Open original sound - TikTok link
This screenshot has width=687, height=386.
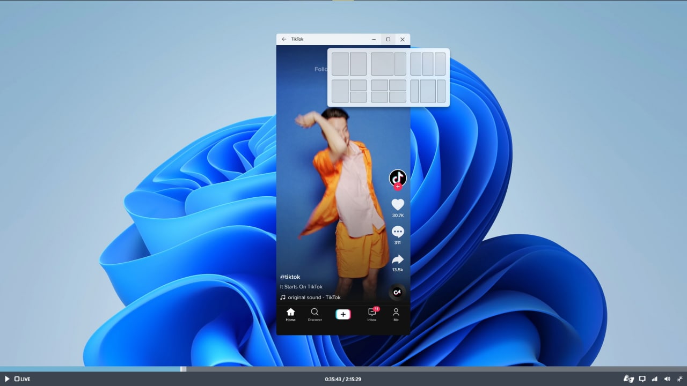pyautogui.click(x=314, y=298)
